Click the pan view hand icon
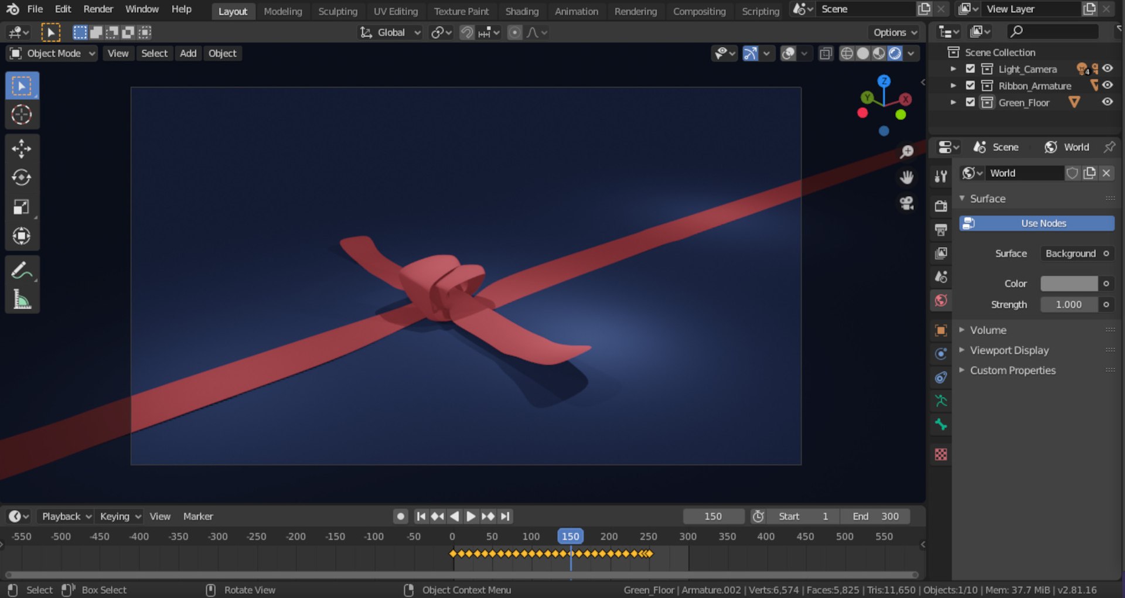The image size is (1125, 598). pyautogui.click(x=906, y=177)
